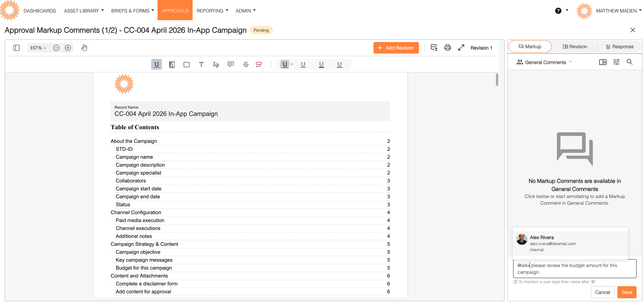This screenshot has width=643, height=303.
Task: Open the Reporting menu
Action: click(213, 11)
